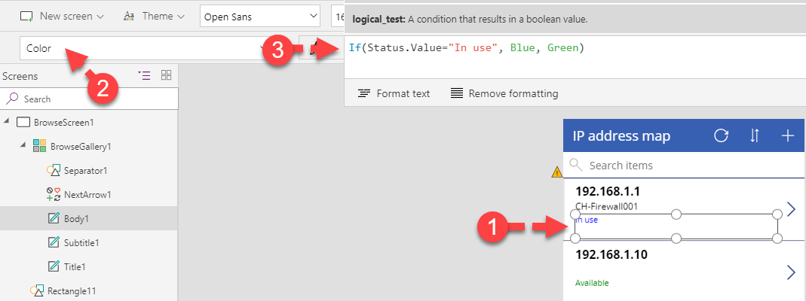Viewport: 806px width, 301px height.
Task: Click the New screen icon
Action: point(26,17)
